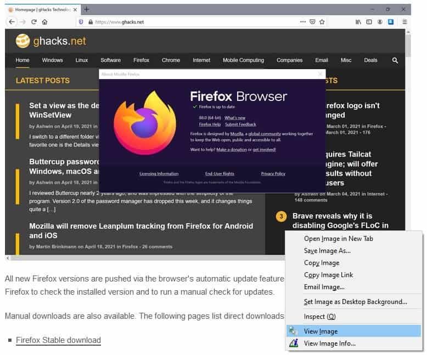The width and height of the screenshot is (427, 355).
Task: Click What's new link in About dialog
Action: pyautogui.click(x=235, y=118)
